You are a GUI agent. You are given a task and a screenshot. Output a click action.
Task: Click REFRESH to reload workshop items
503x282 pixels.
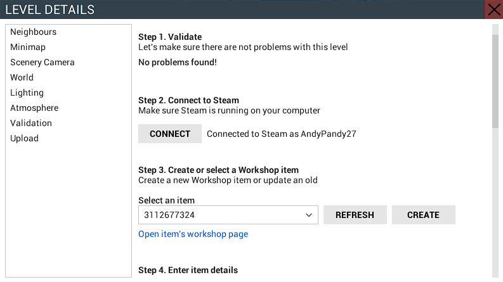355,215
